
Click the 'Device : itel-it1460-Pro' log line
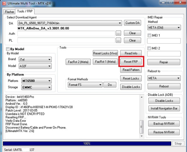pyautogui.click(x=20, y=97)
